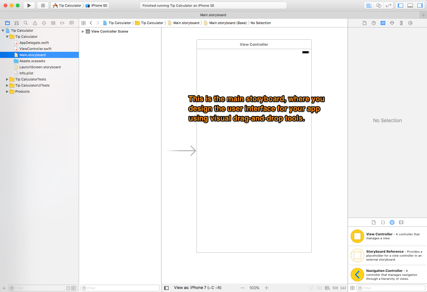Click the document outline Filter field
This screenshot has height=292, width=427.
point(120,288)
